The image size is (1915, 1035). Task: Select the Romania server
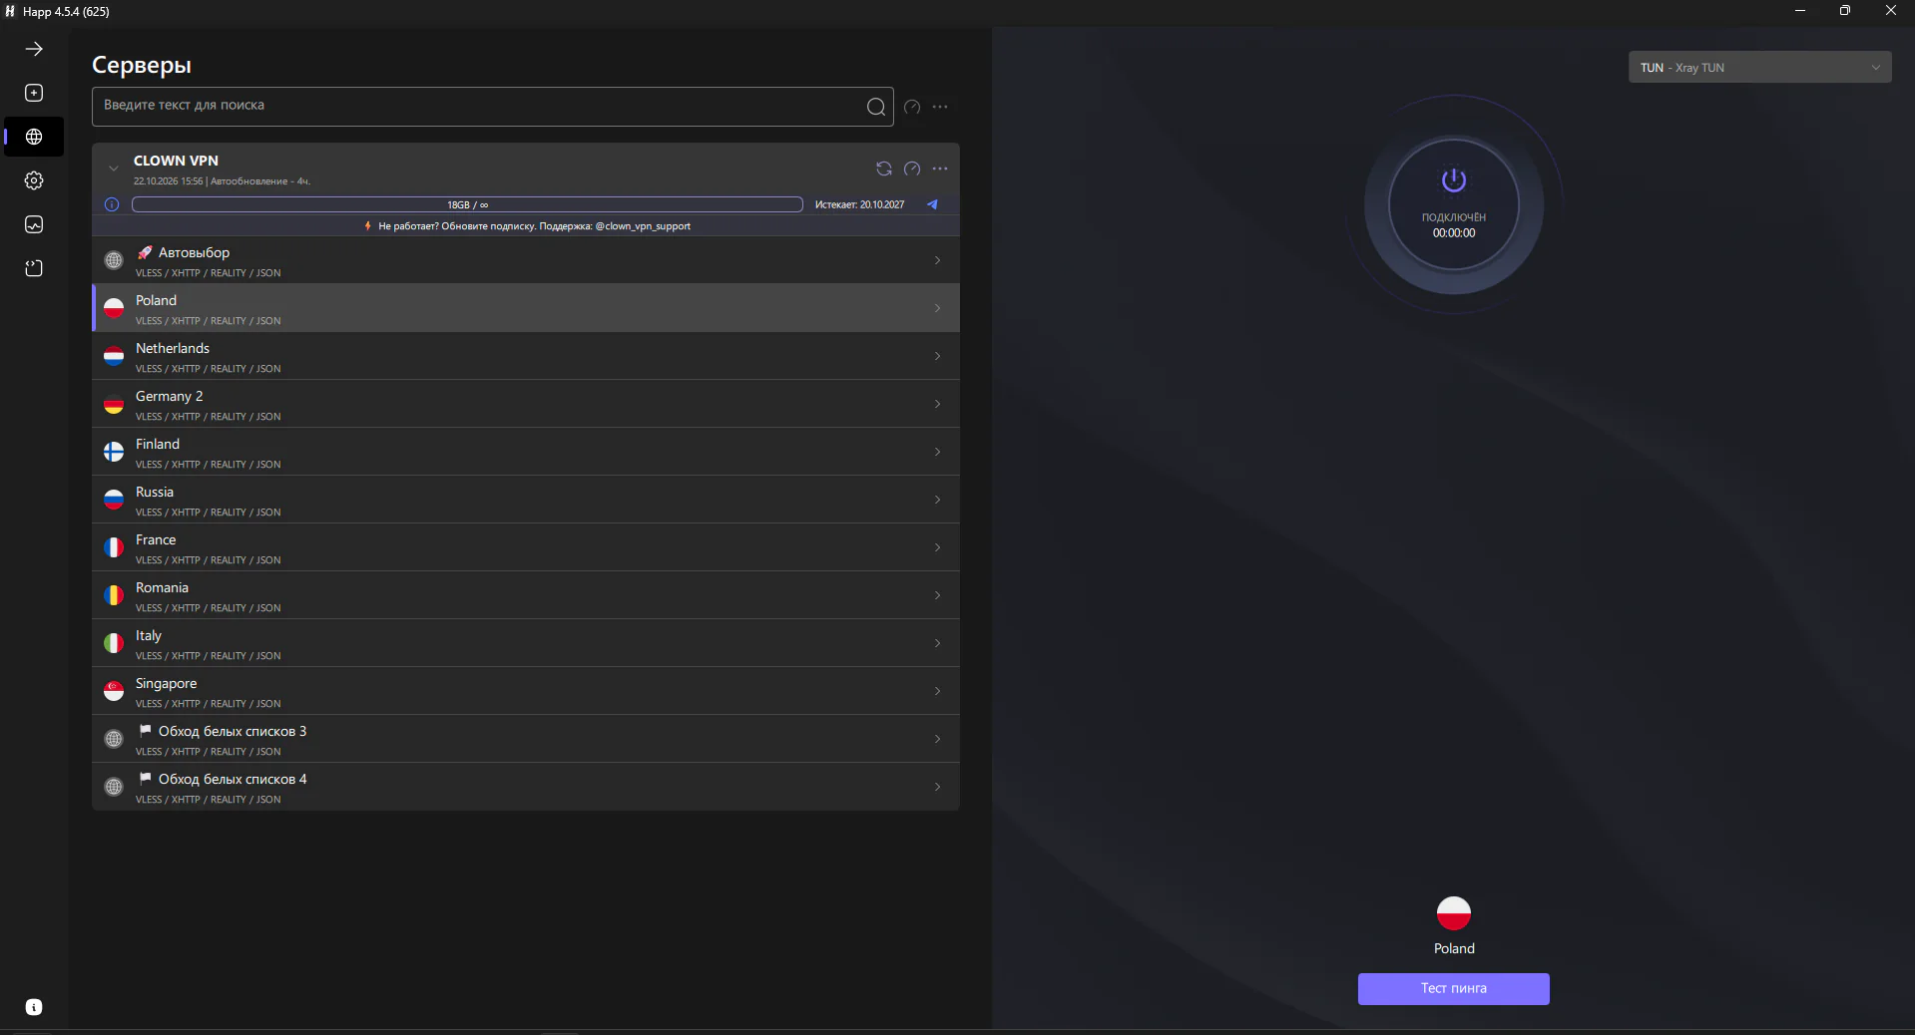point(526,595)
